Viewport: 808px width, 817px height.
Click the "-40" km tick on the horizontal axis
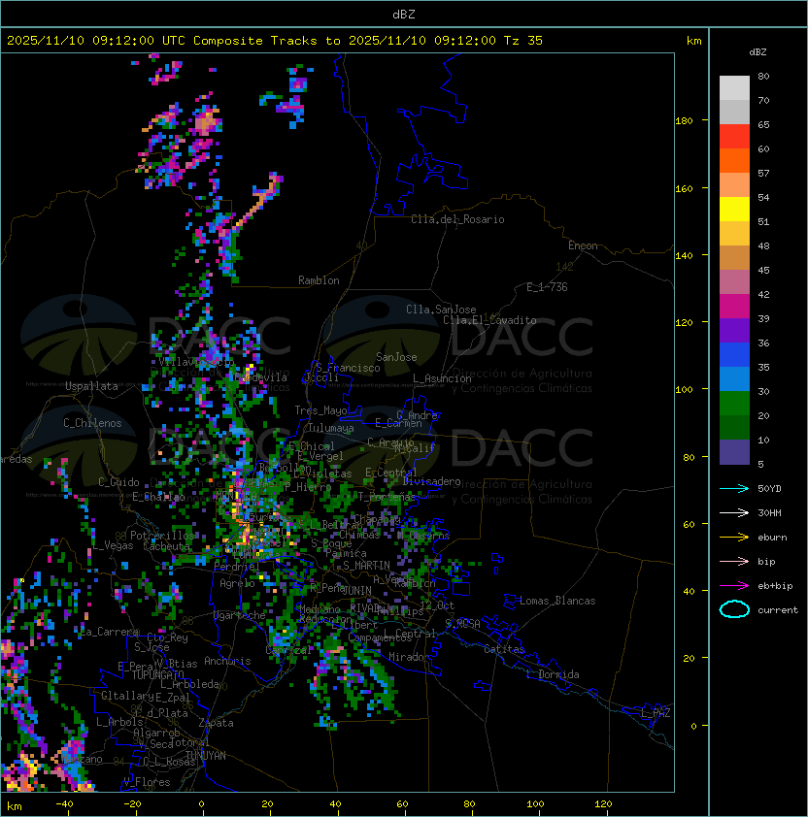tap(64, 804)
